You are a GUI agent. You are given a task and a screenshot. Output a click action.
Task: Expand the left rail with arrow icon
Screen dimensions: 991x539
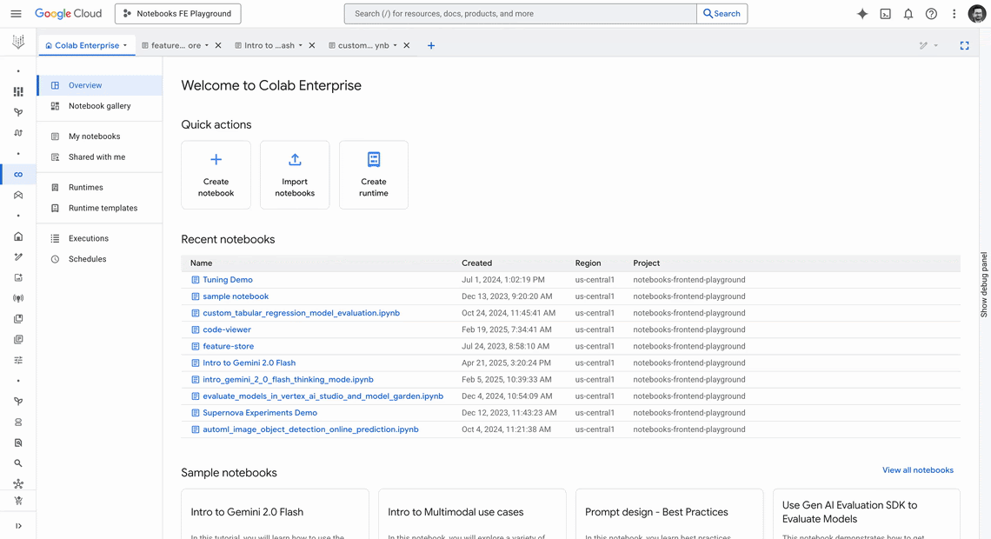pos(18,526)
